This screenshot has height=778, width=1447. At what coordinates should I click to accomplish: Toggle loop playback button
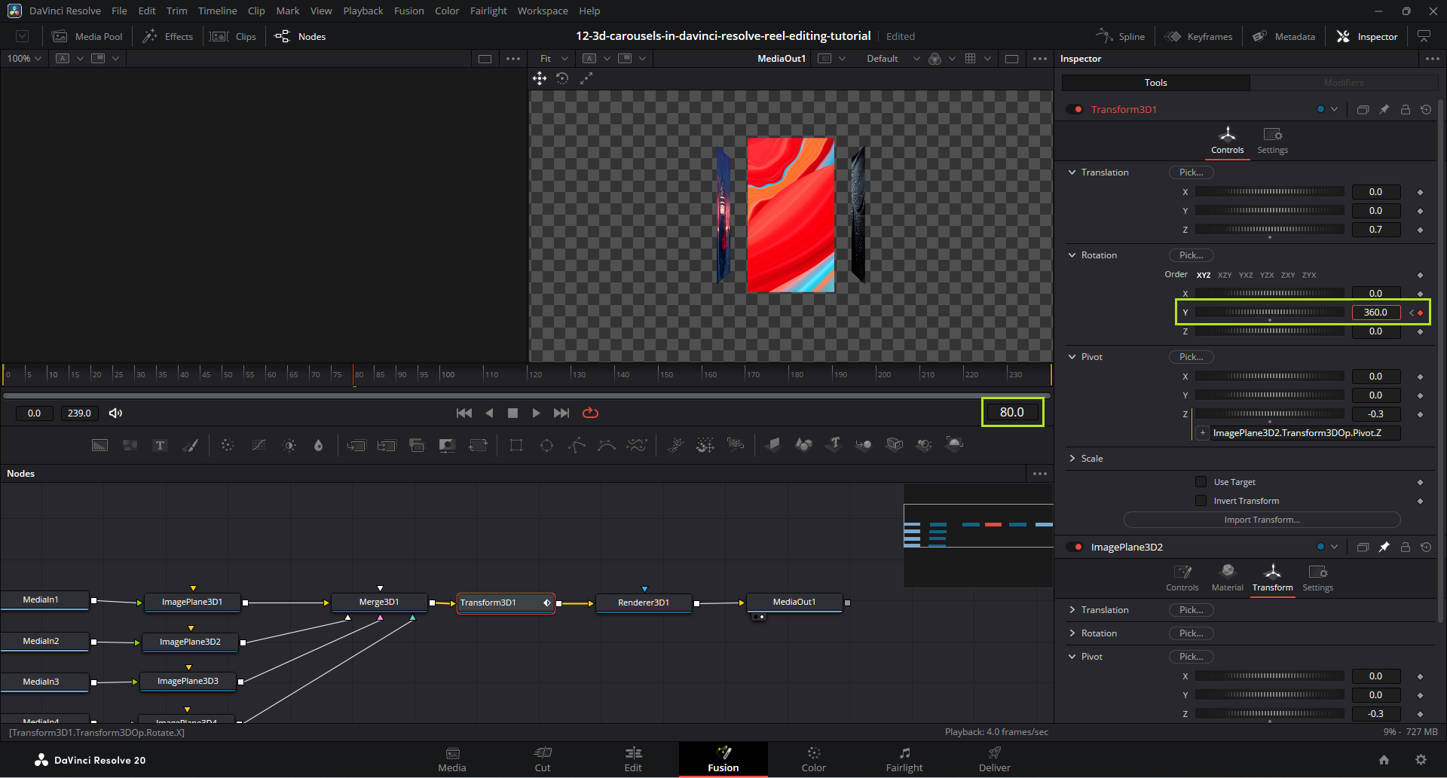tap(590, 413)
